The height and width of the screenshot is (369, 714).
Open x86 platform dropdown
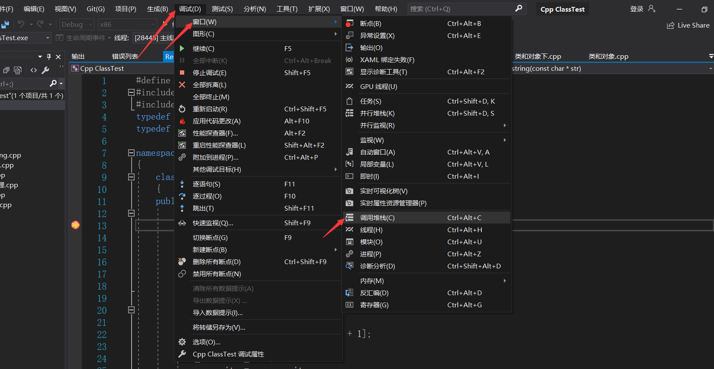pyautogui.click(x=127, y=25)
